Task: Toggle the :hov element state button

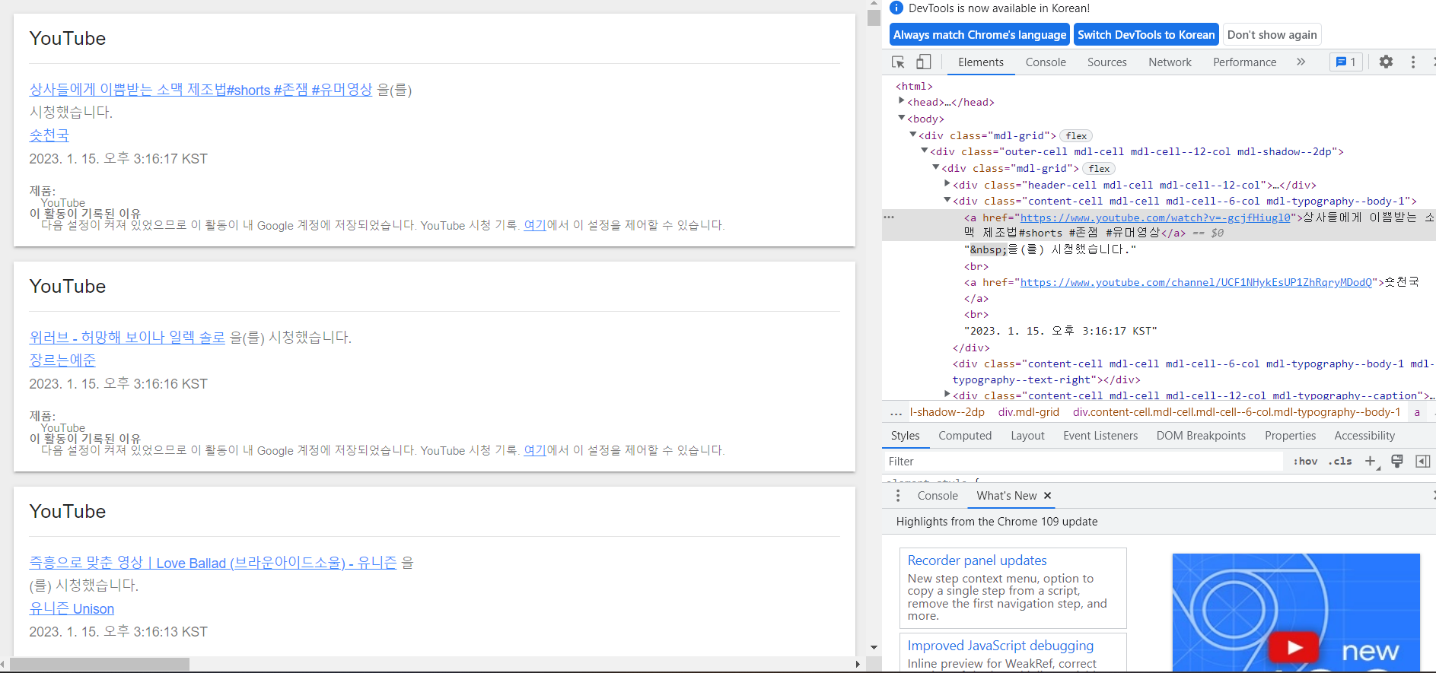Action: (1306, 462)
